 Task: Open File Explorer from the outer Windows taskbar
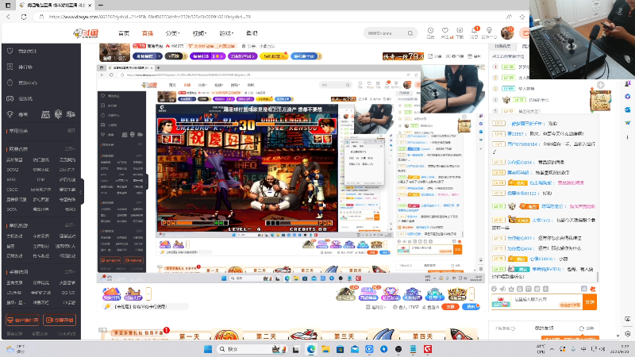tap(325, 349)
